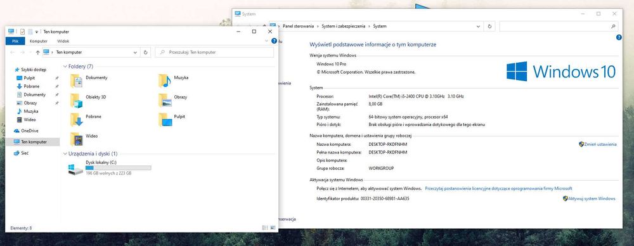The image size is (634, 246).
Task: Open Explorer help question mark icon
Action: click(x=274, y=41)
